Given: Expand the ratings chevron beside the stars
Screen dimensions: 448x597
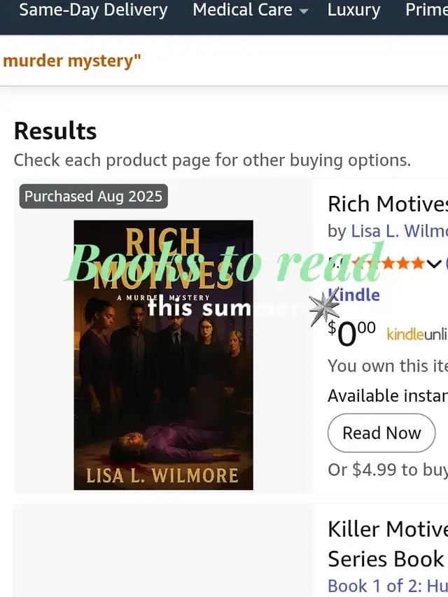Looking at the screenshot, I should click(x=434, y=265).
